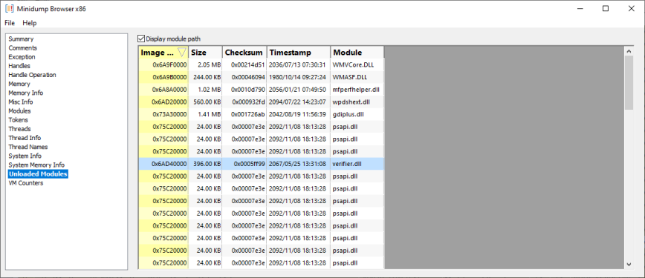This screenshot has height=278, width=645.
Task: Open the Modules section in sidebar
Action: 20,111
